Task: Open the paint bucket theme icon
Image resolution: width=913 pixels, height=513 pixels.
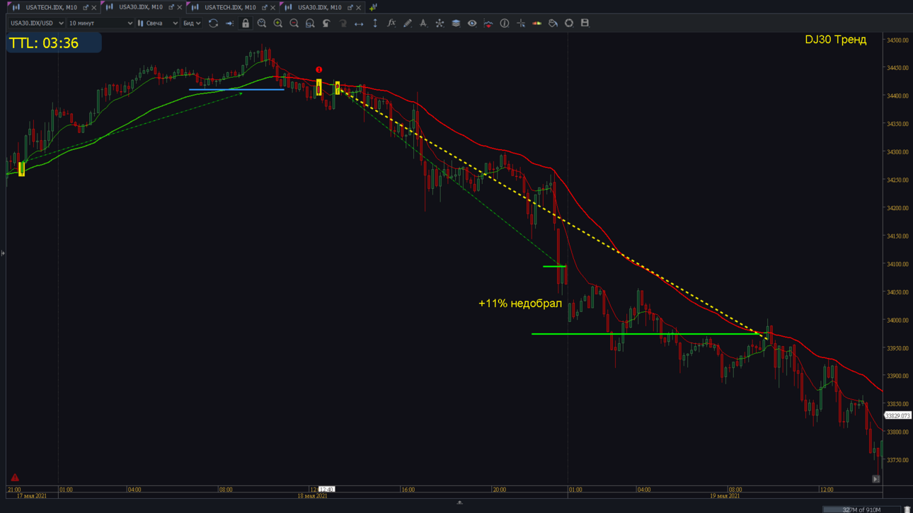Action: coord(553,23)
